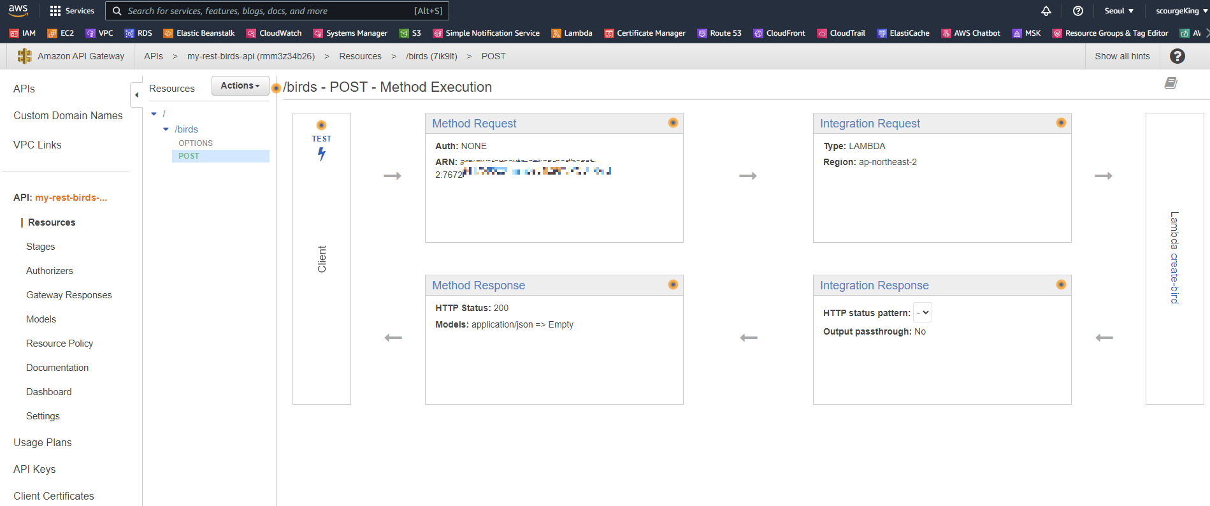
Task: Open VPC shortcut in favorites bar
Action: pyautogui.click(x=99, y=33)
